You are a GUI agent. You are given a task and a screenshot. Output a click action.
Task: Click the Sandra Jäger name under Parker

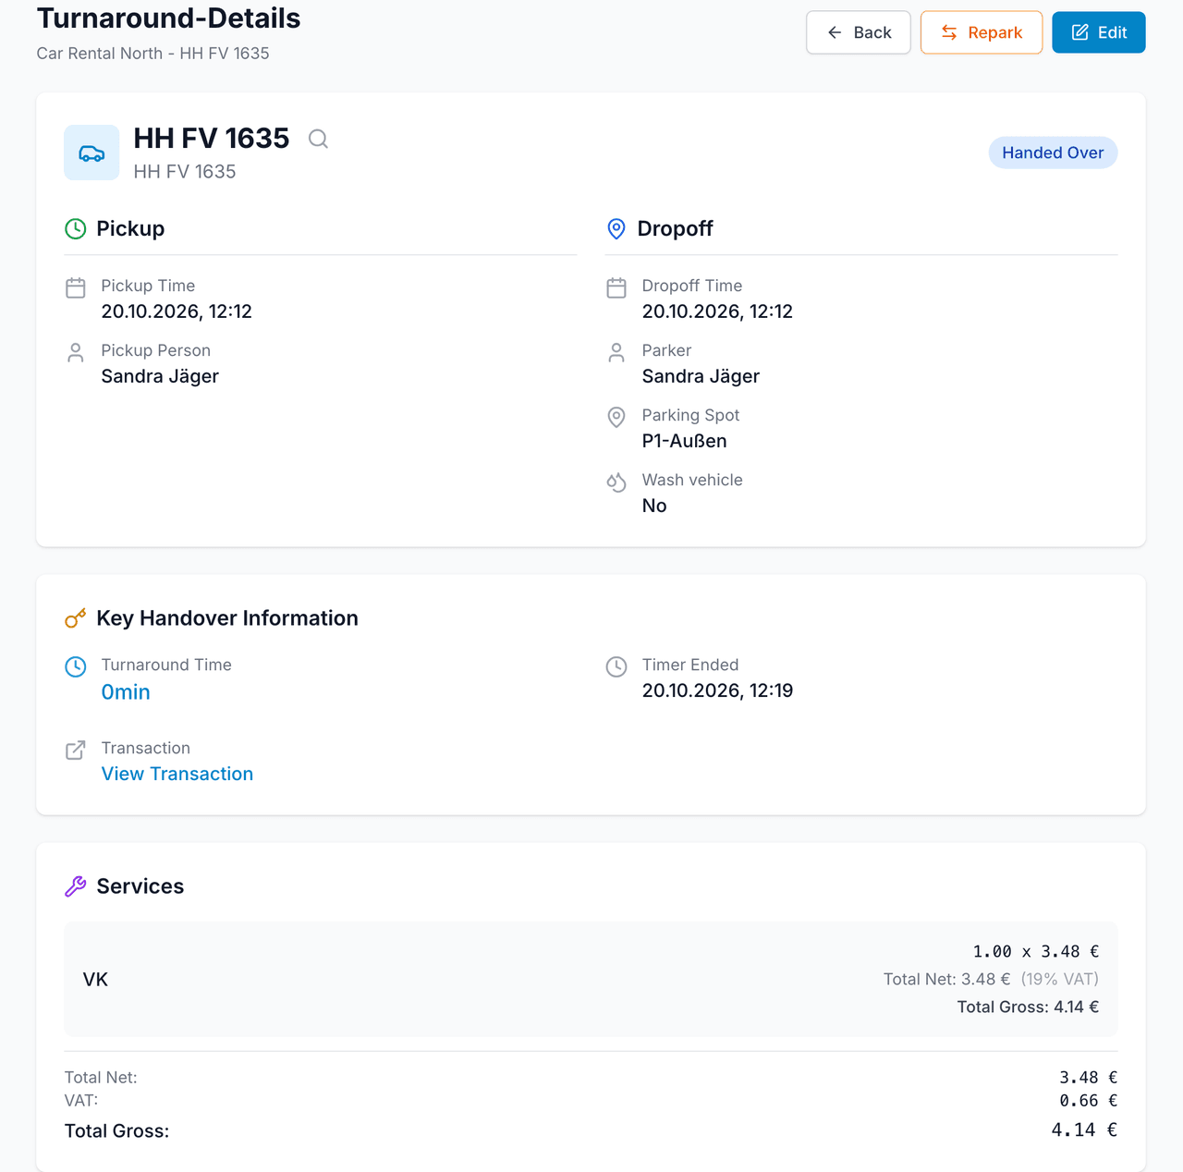coord(701,376)
